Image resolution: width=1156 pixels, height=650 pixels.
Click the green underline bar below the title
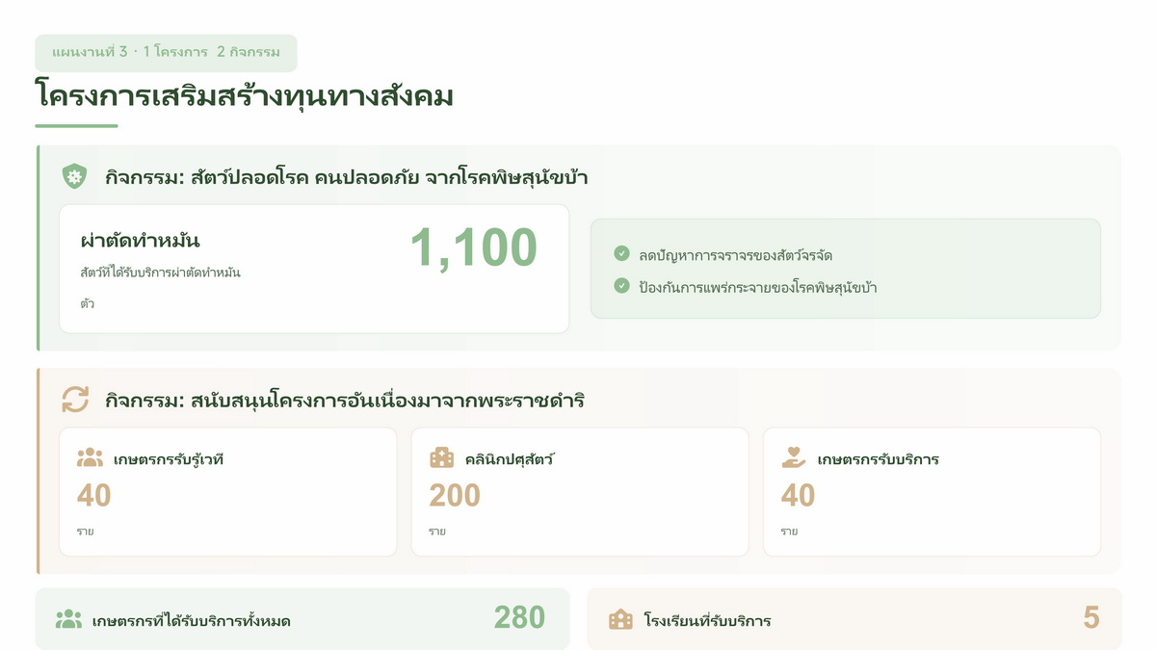(76, 125)
